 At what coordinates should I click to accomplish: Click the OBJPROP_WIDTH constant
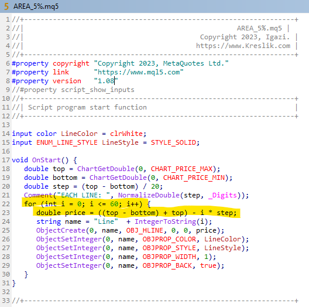[169, 257]
